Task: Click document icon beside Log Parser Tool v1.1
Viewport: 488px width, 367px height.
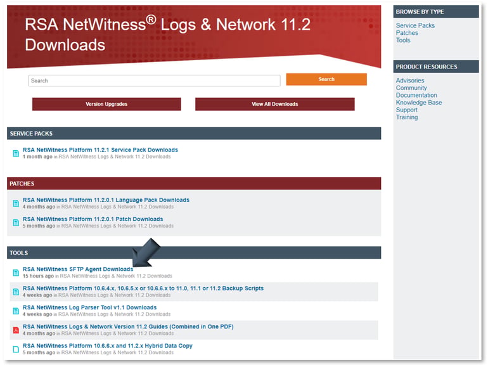Action: pos(16,311)
